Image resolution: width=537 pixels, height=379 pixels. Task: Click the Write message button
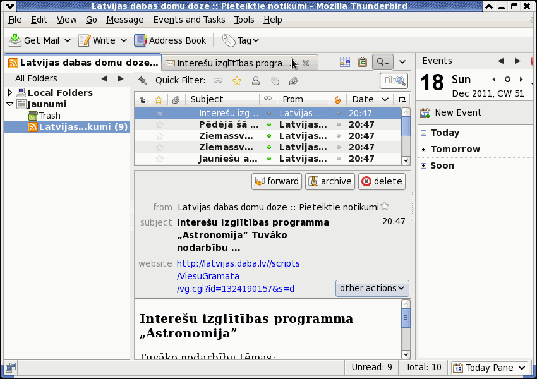coord(97,40)
